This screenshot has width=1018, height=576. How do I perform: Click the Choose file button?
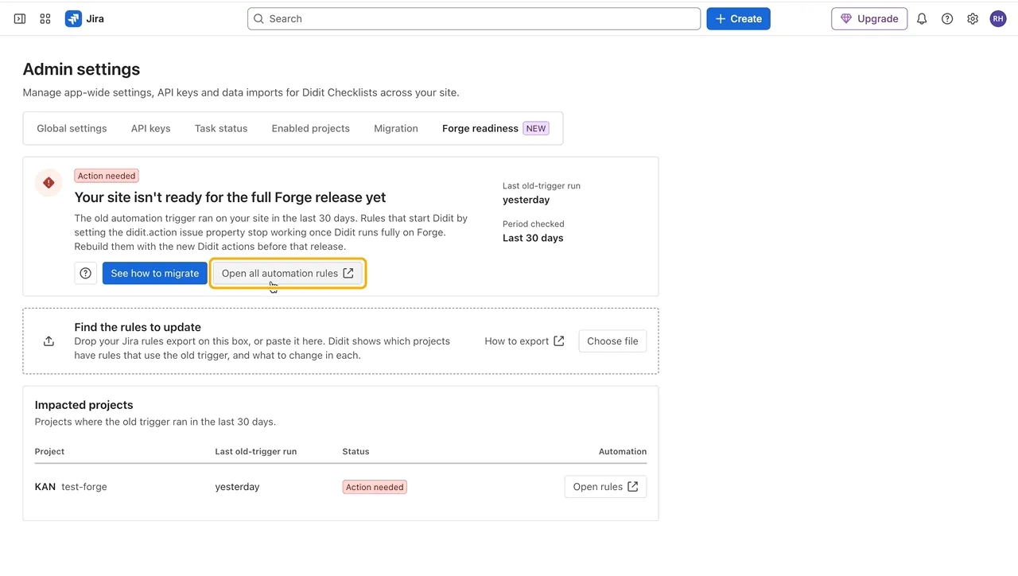click(612, 341)
